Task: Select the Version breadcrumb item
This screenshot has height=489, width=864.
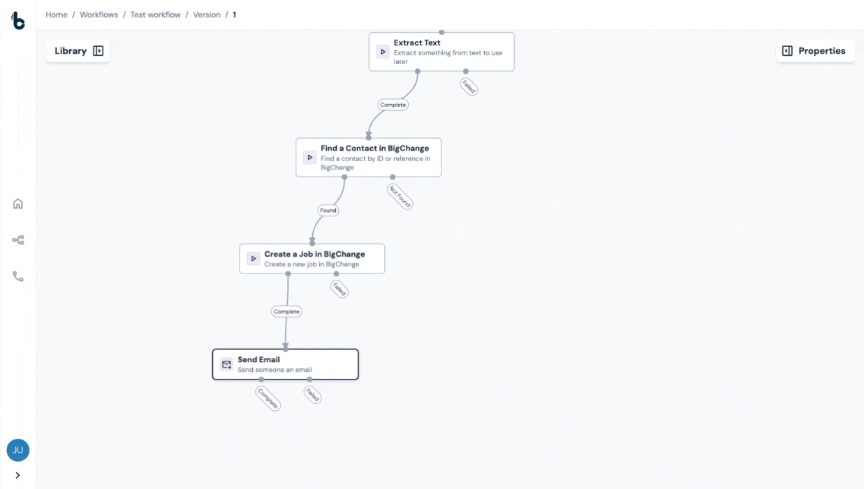Action: [207, 15]
